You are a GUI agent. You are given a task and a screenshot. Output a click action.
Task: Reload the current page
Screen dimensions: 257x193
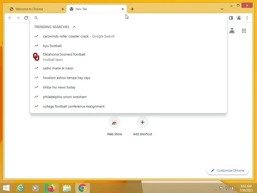coord(26,18)
